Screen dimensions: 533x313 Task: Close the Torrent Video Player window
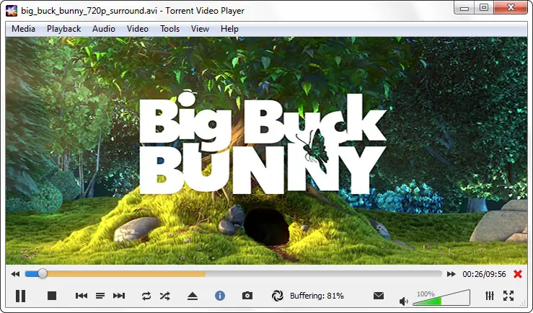point(510,8)
